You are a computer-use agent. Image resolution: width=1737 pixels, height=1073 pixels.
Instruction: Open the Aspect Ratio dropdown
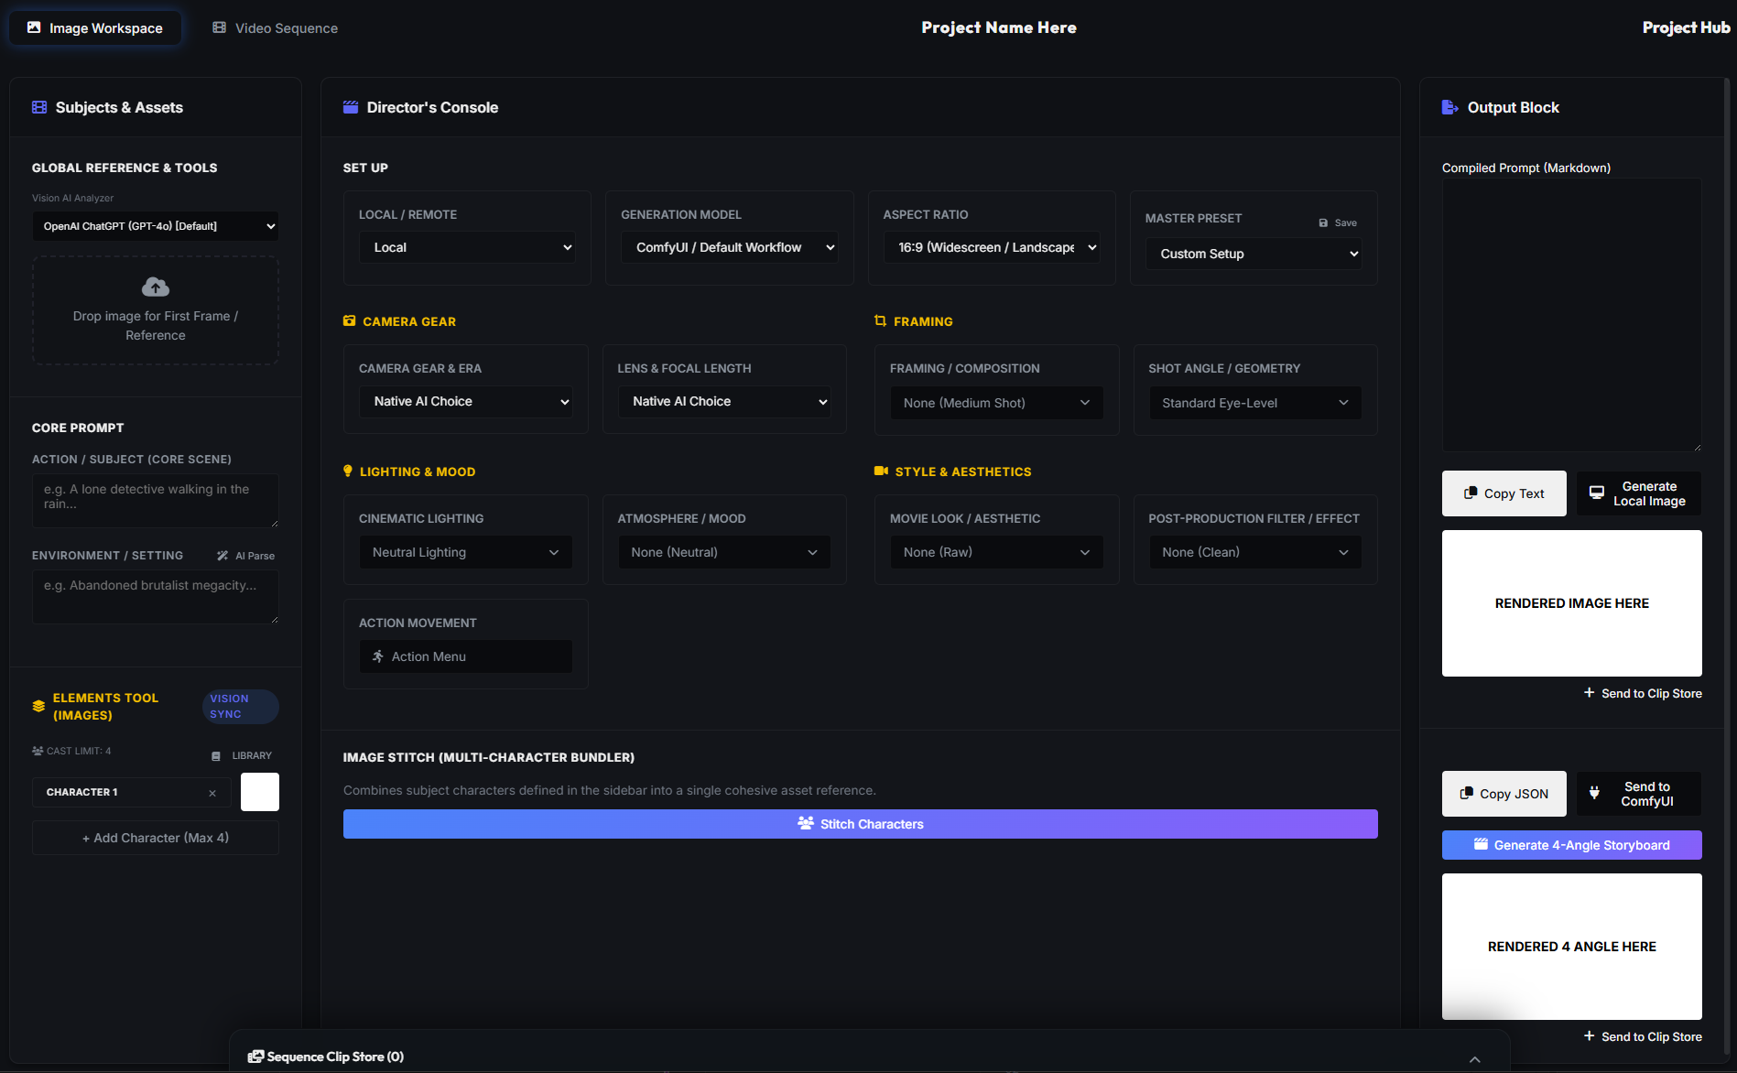(x=992, y=247)
